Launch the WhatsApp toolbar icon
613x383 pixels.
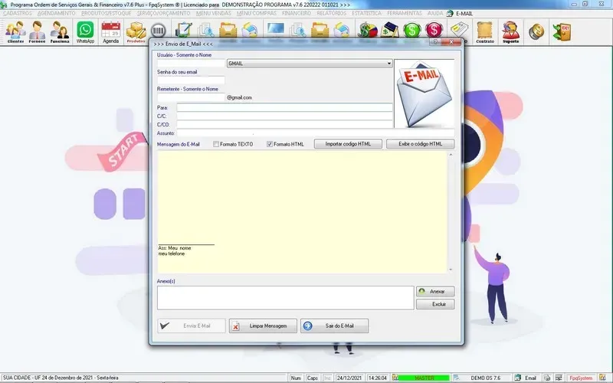(85, 32)
